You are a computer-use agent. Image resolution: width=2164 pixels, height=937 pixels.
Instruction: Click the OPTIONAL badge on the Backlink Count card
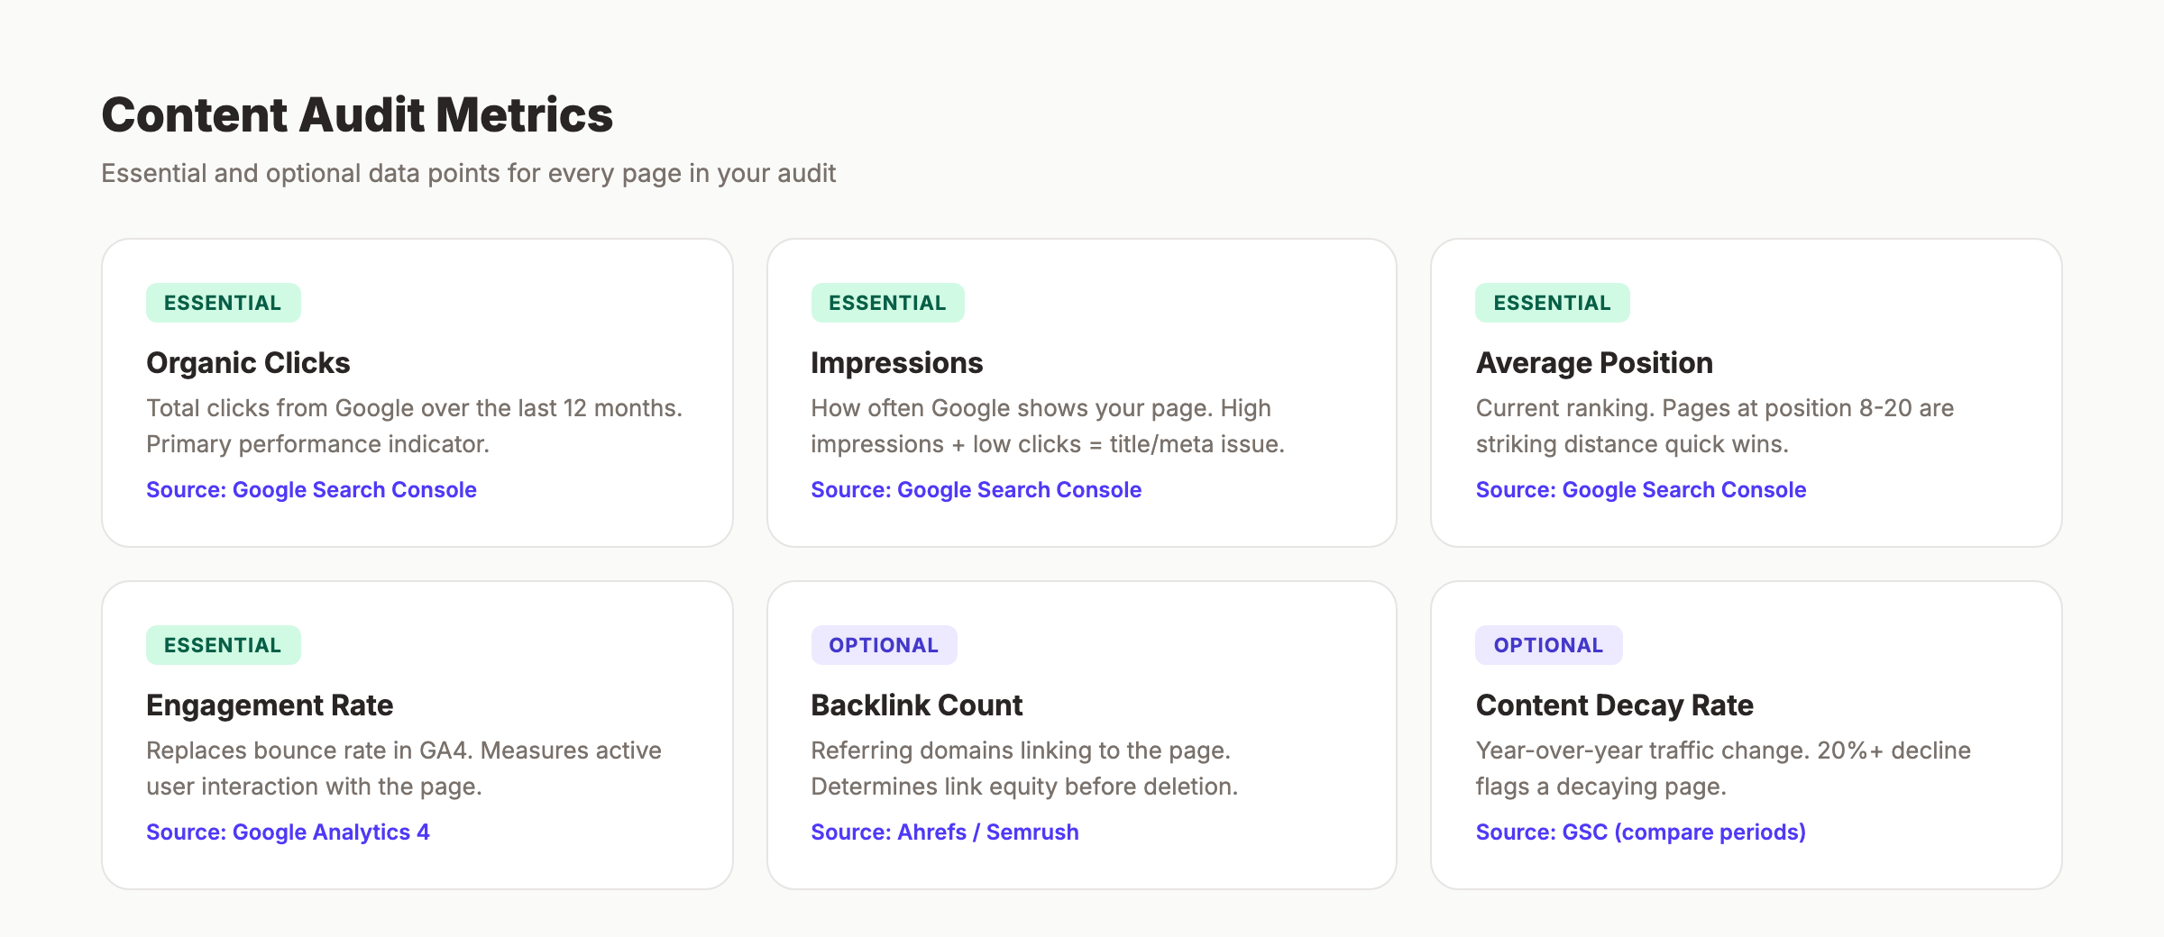pyautogui.click(x=884, y=645)
